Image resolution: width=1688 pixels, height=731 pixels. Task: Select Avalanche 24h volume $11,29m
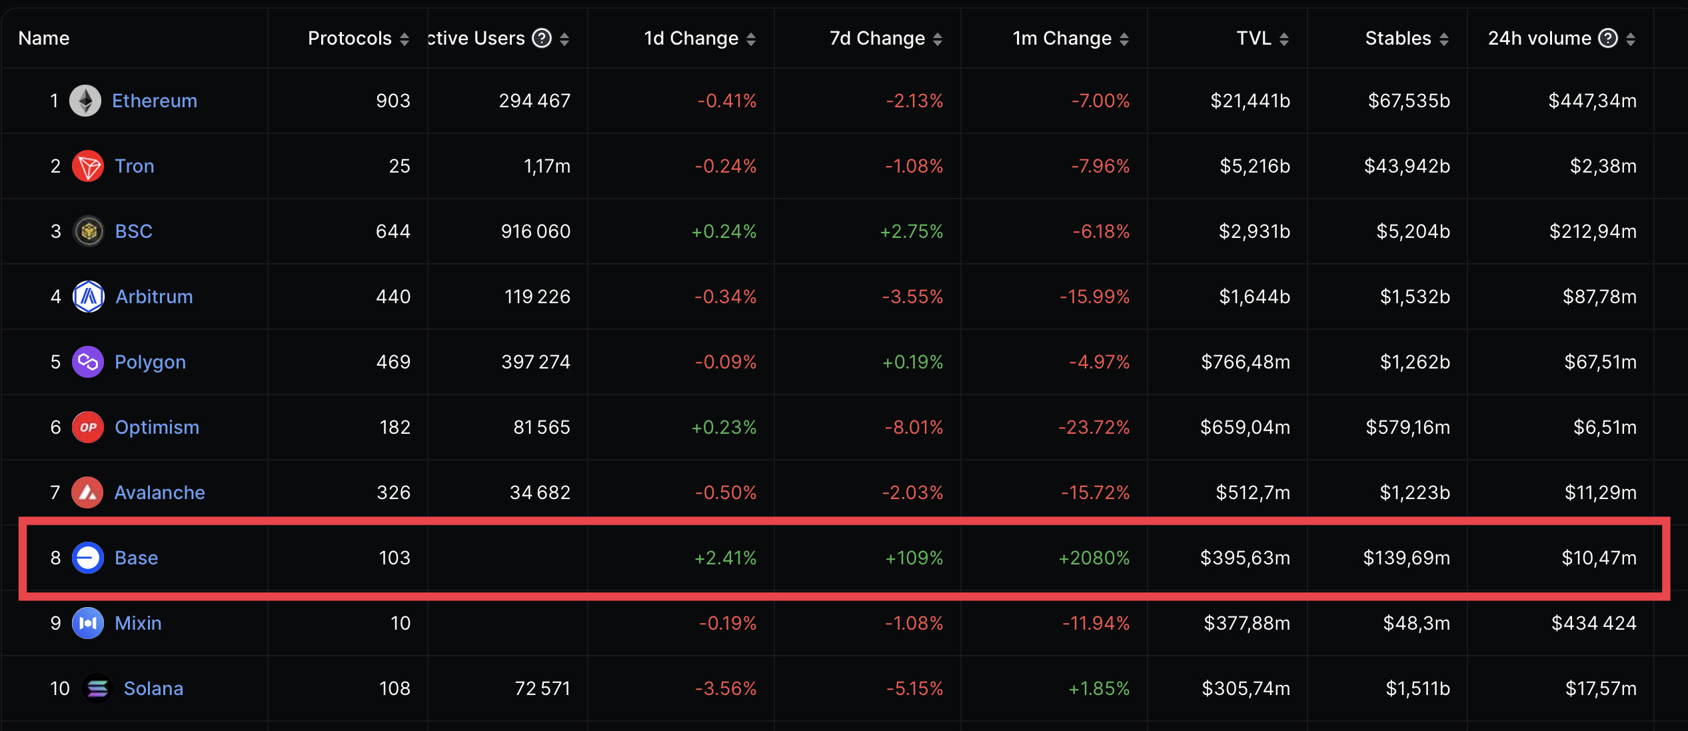click(x=1601, y=492)
